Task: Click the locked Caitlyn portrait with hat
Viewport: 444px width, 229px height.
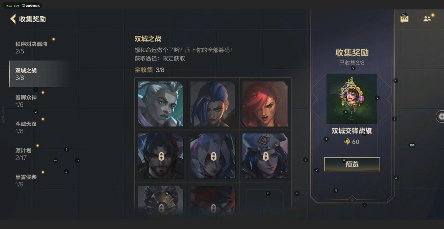Action: pos(265,156)
